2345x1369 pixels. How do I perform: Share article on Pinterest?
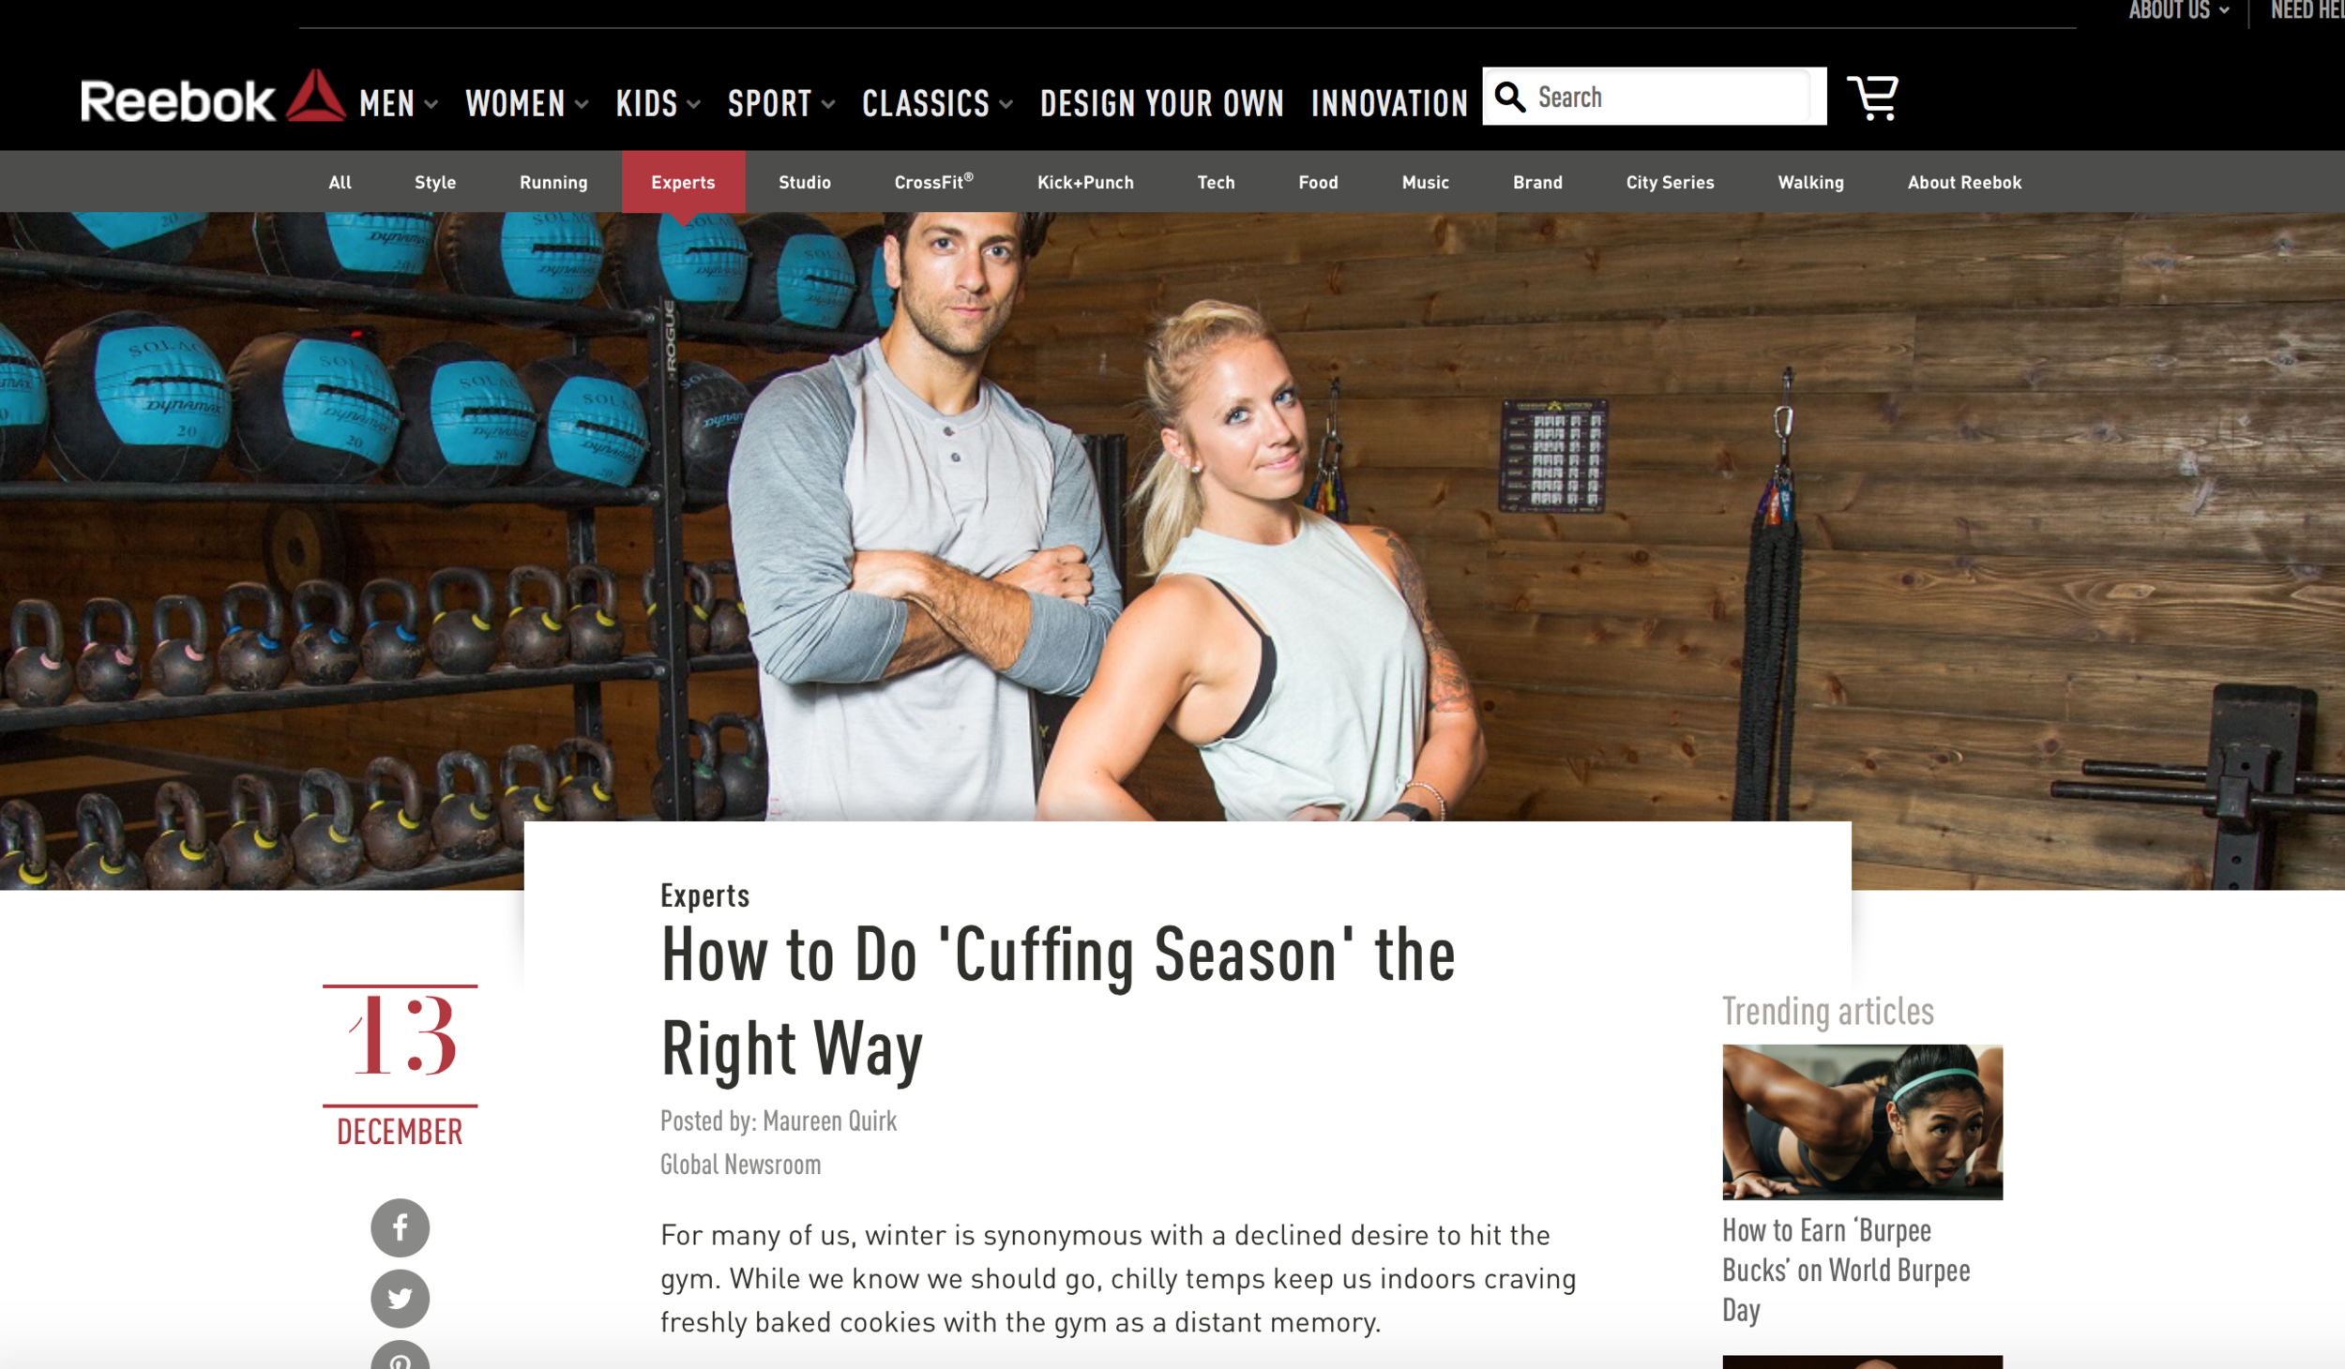(400, 1356)
